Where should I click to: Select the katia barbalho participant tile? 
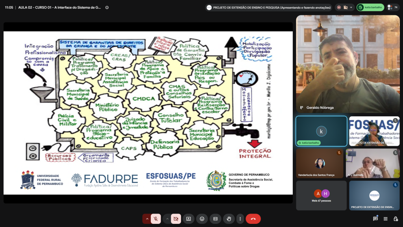click(x=321, y=131)
